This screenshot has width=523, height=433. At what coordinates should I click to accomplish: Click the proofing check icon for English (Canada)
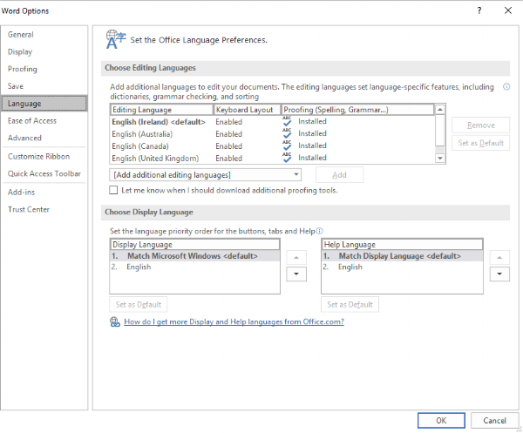[287, 145]
